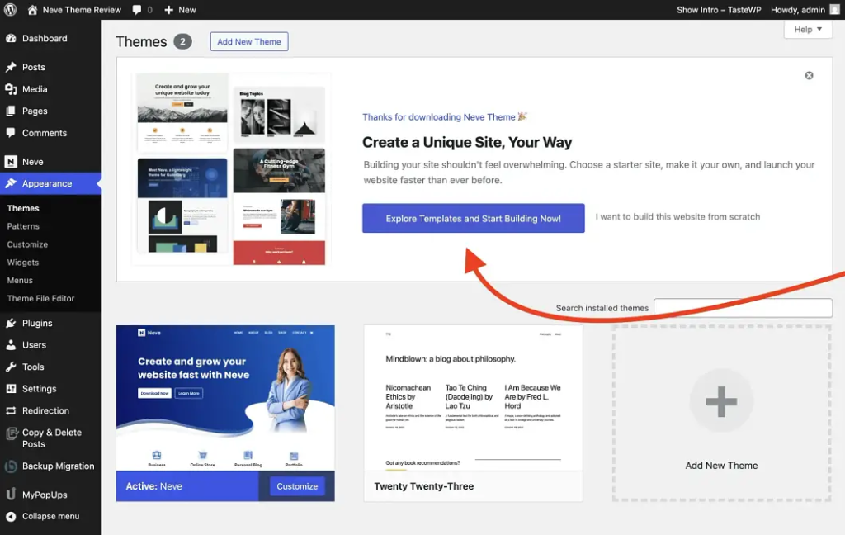Dismiss the Neve welcome notice with X icon
Viewport: 845px width, 535px height.
click(809, 75)
